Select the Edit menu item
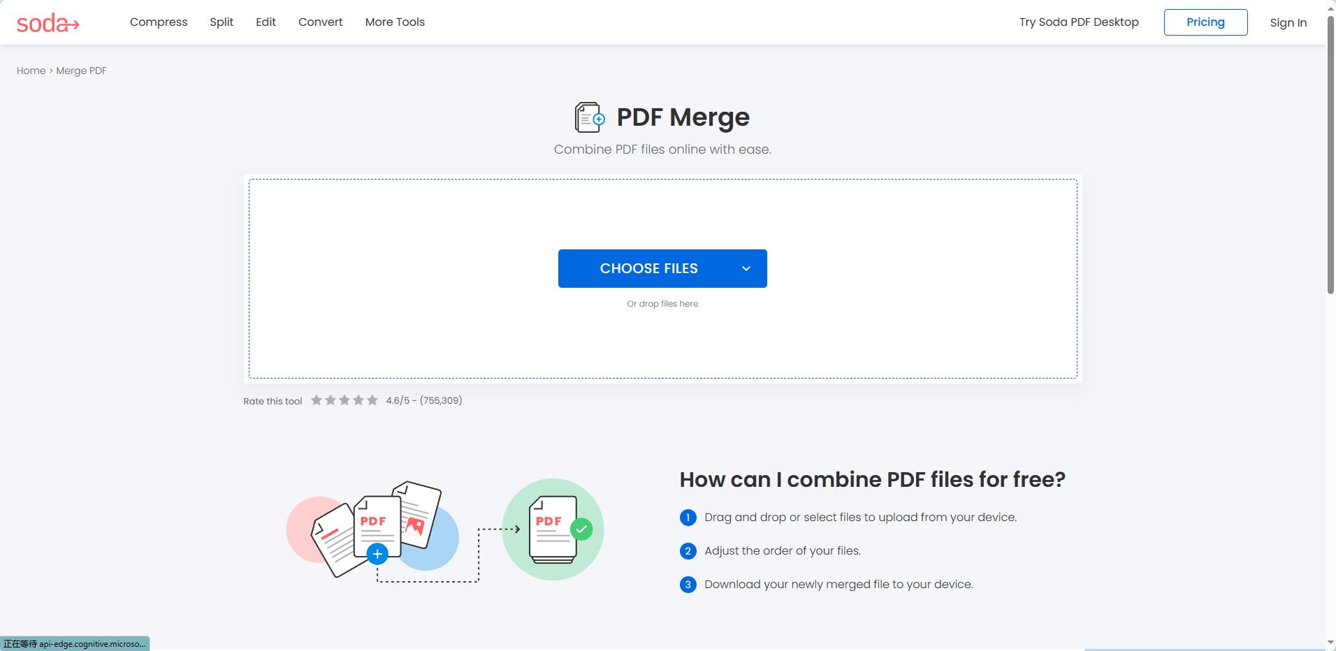 (x=266, y=22)
